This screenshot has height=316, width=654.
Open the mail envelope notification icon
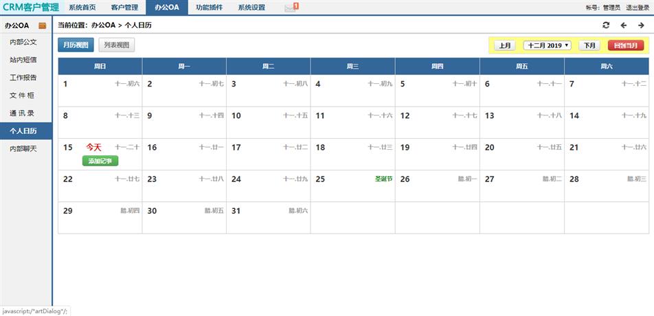pyautogui.click(x=291, y=7)
